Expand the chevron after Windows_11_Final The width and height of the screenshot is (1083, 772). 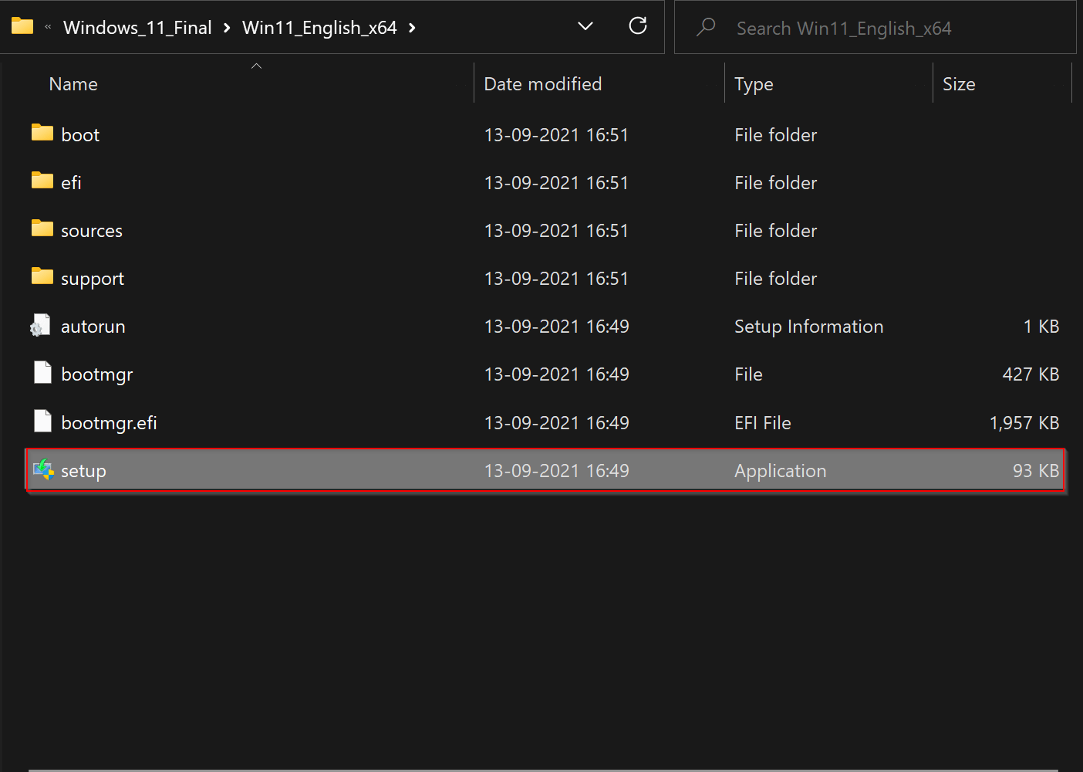[x=227, y=29]
